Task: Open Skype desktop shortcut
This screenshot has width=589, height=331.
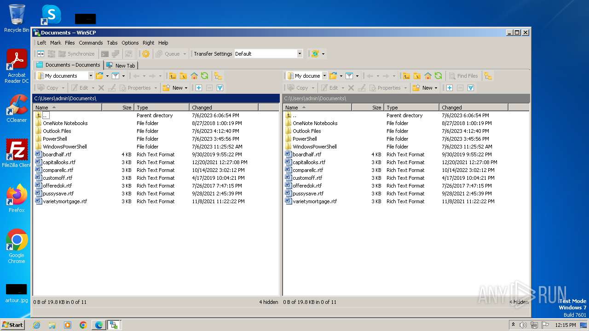Action: [x=51, y=15]
